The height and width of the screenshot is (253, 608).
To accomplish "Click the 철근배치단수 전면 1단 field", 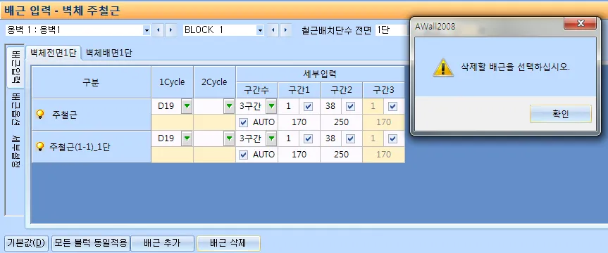I will [x=392, y=30].
